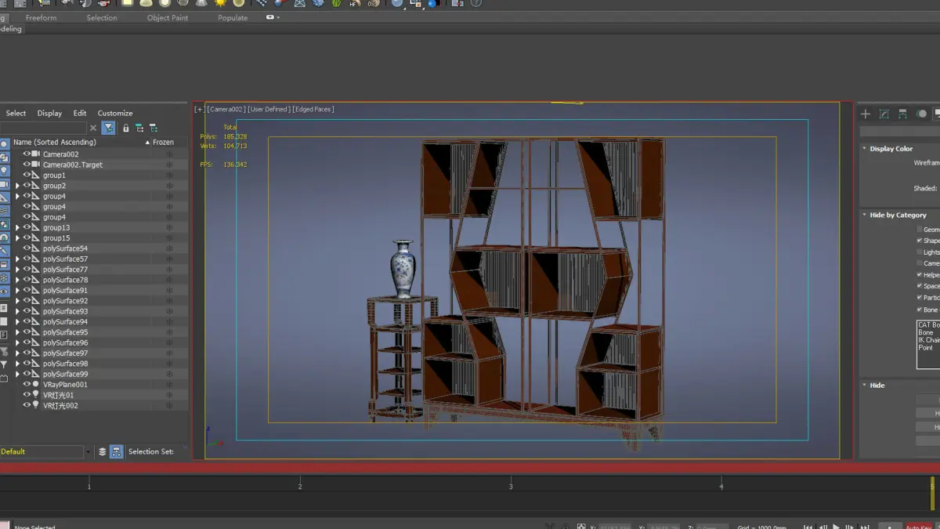This screenshot has height=529, width=940.
Task: Expand the group13 tree item
Action: (18, 228)
